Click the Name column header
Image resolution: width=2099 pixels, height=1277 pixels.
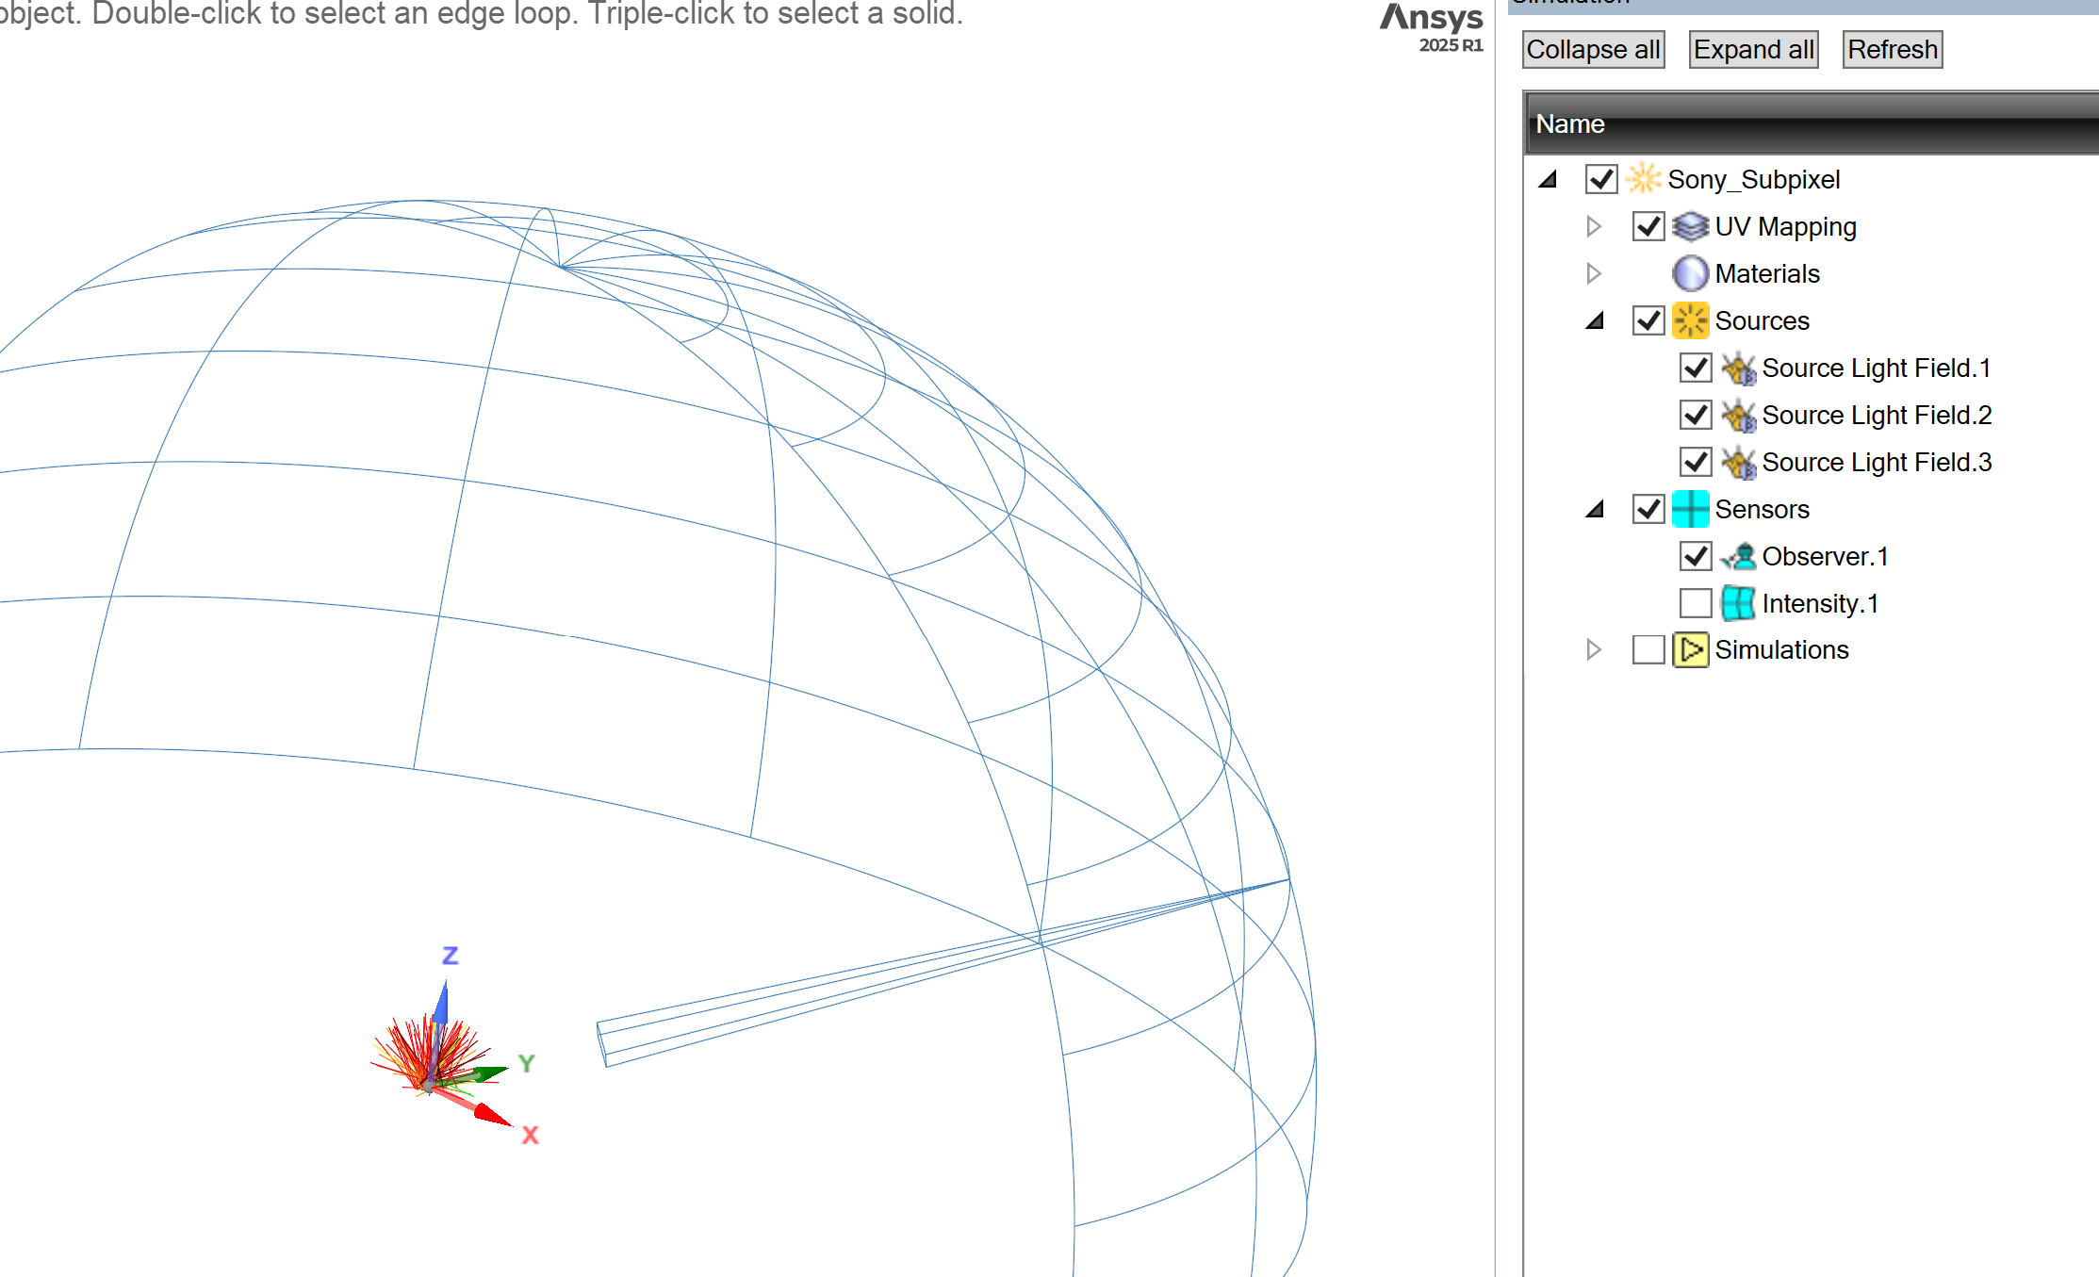(x=1811, y=123)
